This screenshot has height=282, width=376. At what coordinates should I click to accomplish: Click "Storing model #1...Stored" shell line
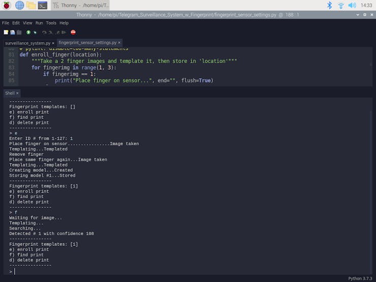[42, 175]
